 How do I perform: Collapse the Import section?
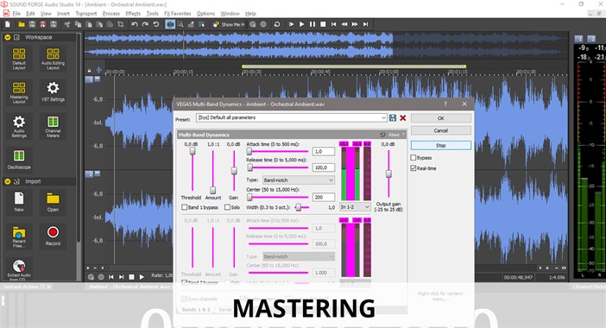point(8,181)
